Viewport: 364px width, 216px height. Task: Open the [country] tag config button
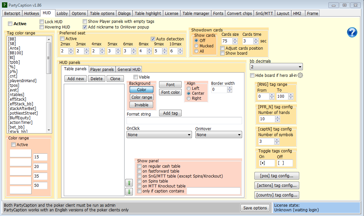pyautogui.click(x=276, y=195)
